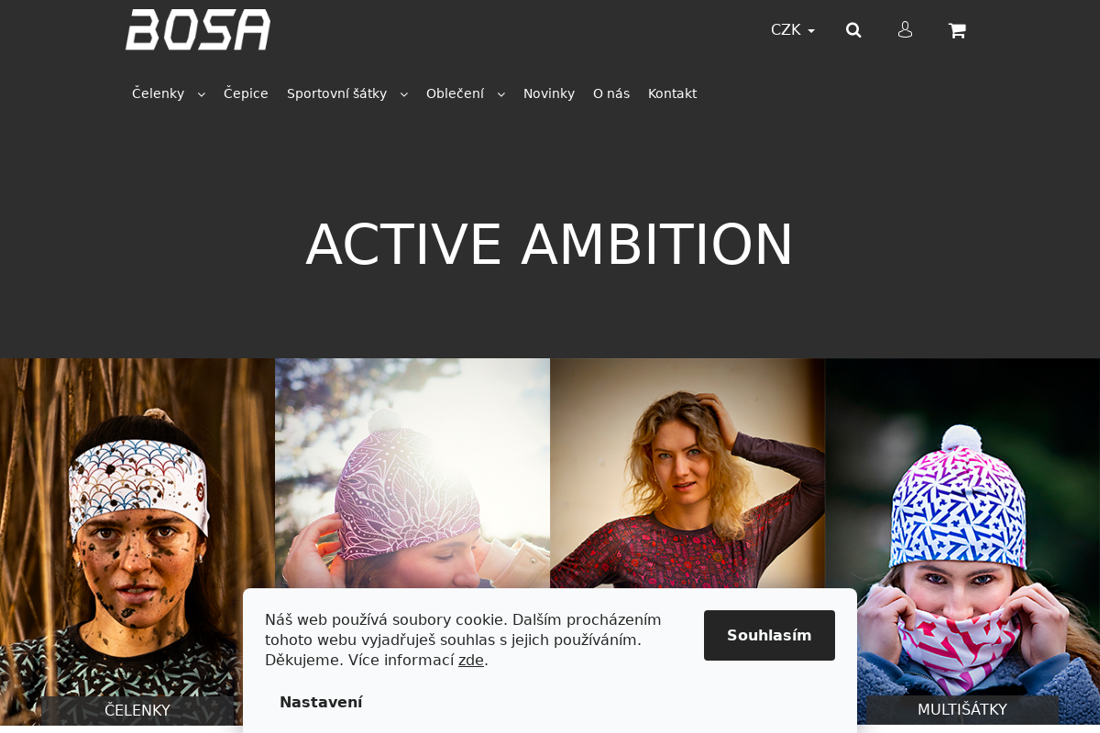
Task: Open the Čepice menu item
Action: 246,93
